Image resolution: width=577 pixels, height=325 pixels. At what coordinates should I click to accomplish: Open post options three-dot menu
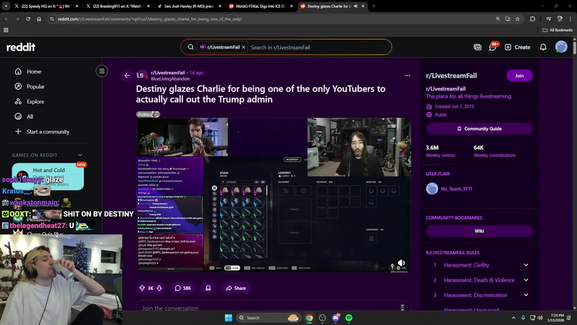[407, 75]
